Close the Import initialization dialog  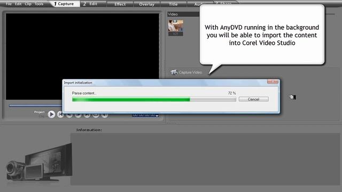(x=273, y=82)
